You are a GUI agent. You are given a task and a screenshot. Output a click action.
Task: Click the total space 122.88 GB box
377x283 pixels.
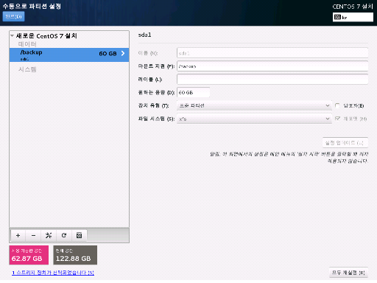(75, 255)
